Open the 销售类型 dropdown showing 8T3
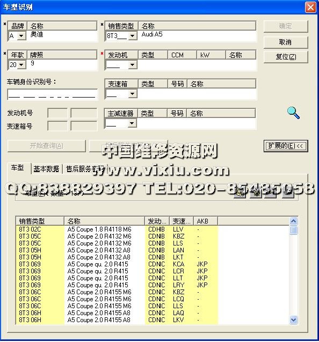Image resolution: width=319 pixels, height=342 pixels. [133, 35]
